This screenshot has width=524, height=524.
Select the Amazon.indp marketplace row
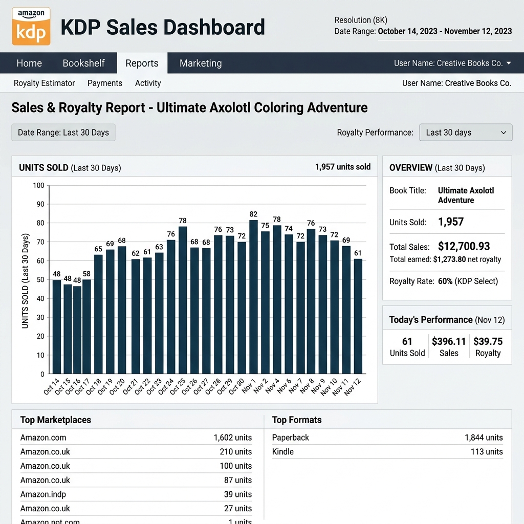(136, 494)
